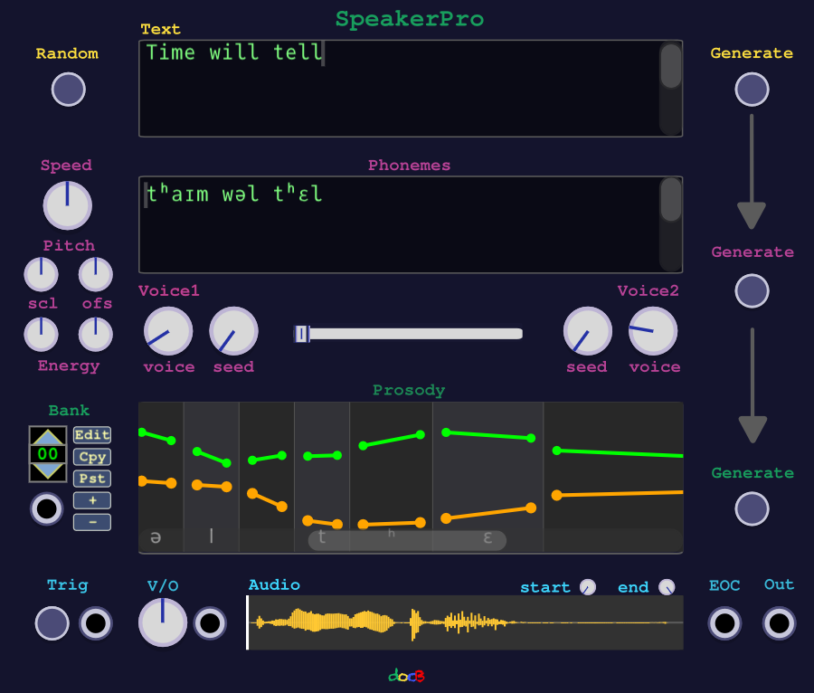Decrease the Bank number with down arrow
The height and width of the screenshot is (693, 814).
pyautogui.click(x=47, y=471)
